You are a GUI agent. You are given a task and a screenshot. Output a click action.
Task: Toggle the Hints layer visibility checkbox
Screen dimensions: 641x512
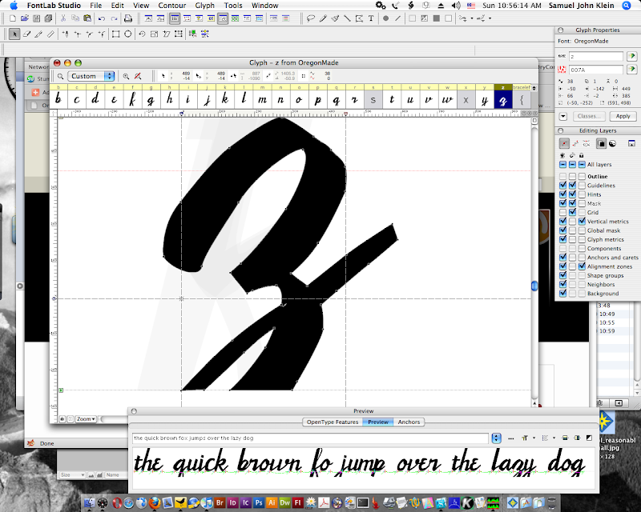coord(563,194)
